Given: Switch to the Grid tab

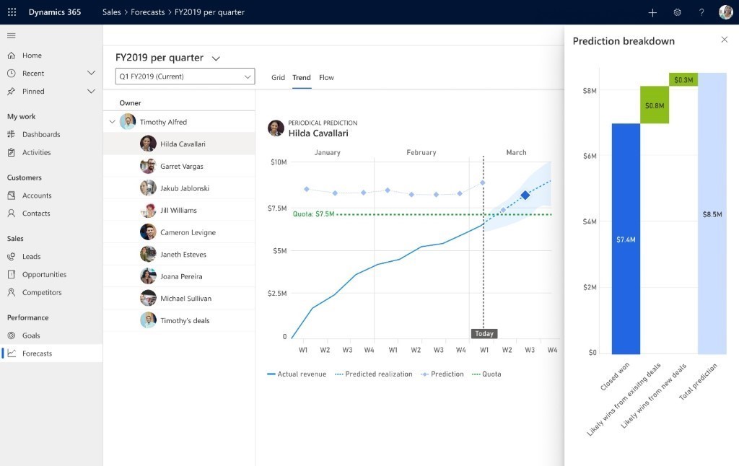Looking at the screenshot, I should (x=278, y=77).
